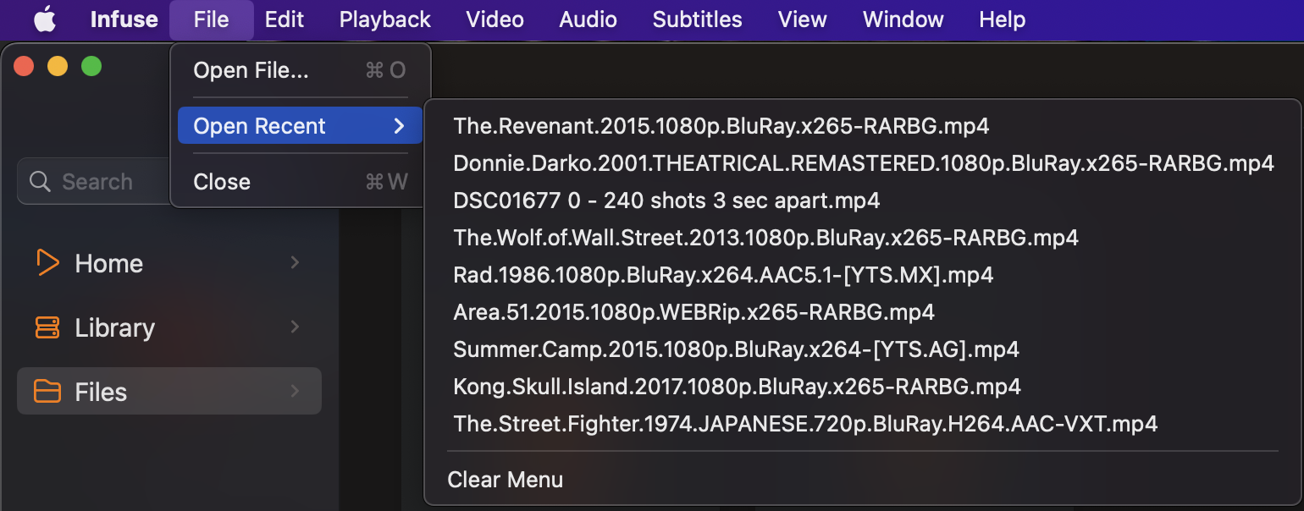Expand the Home chevron

point(295,263)
